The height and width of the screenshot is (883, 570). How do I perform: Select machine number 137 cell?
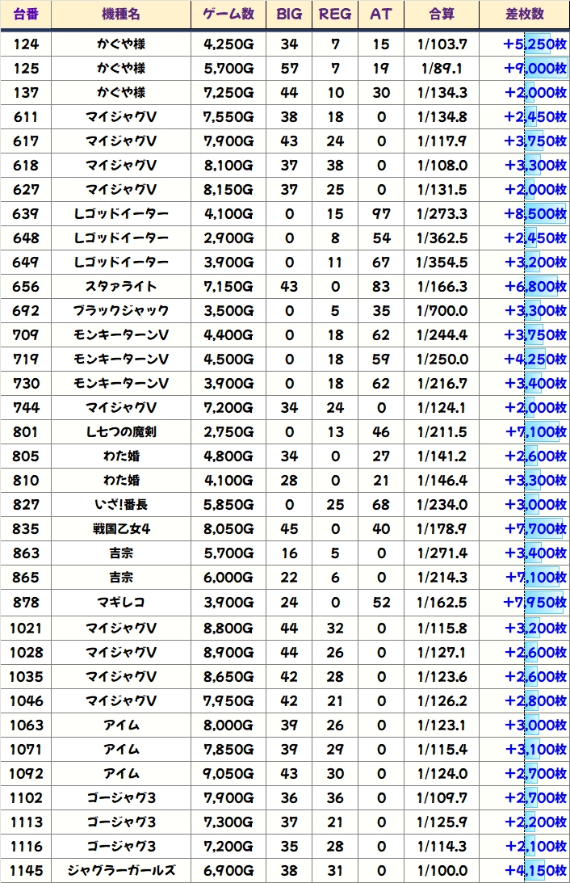(x=26, y=92)
